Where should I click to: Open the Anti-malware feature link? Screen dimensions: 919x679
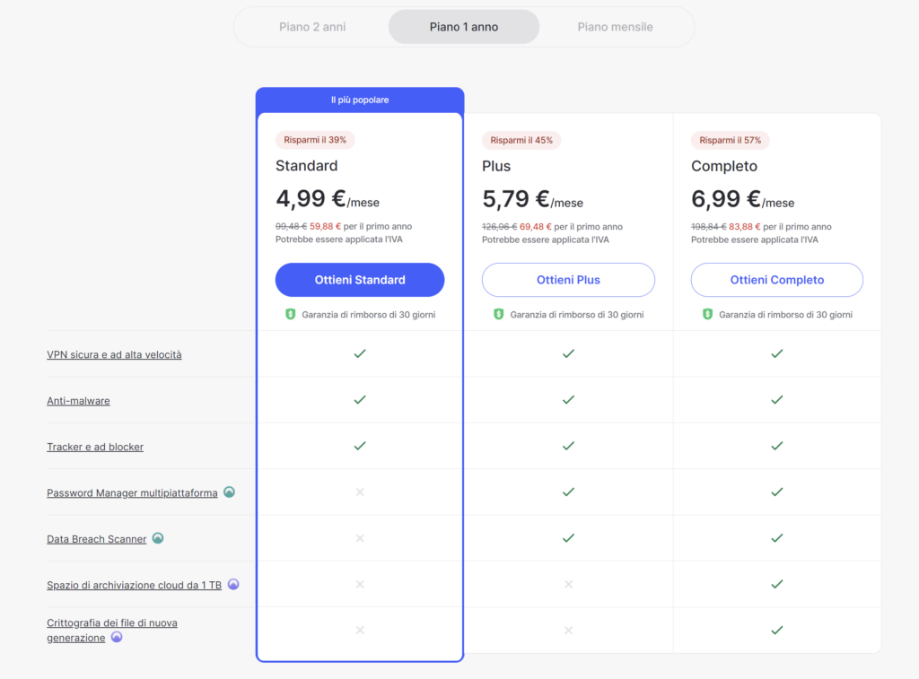(x=78, y=401)
